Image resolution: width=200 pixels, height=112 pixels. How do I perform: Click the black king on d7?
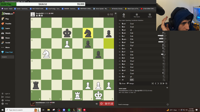coord(67,33)
